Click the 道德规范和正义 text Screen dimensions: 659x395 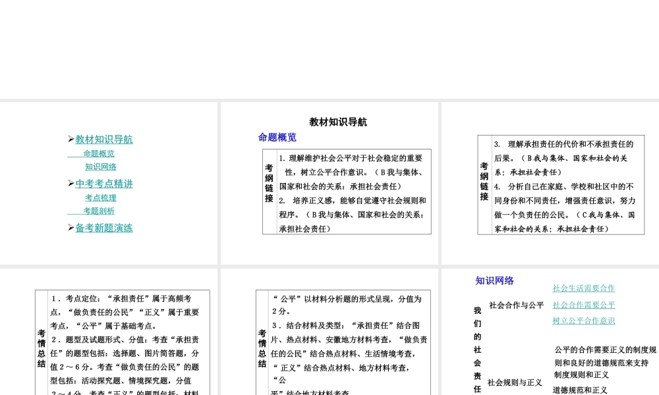(580, 390)
